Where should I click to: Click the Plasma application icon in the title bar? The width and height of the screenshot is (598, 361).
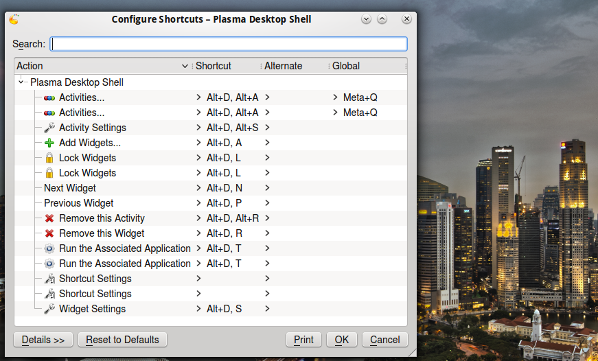14,19
